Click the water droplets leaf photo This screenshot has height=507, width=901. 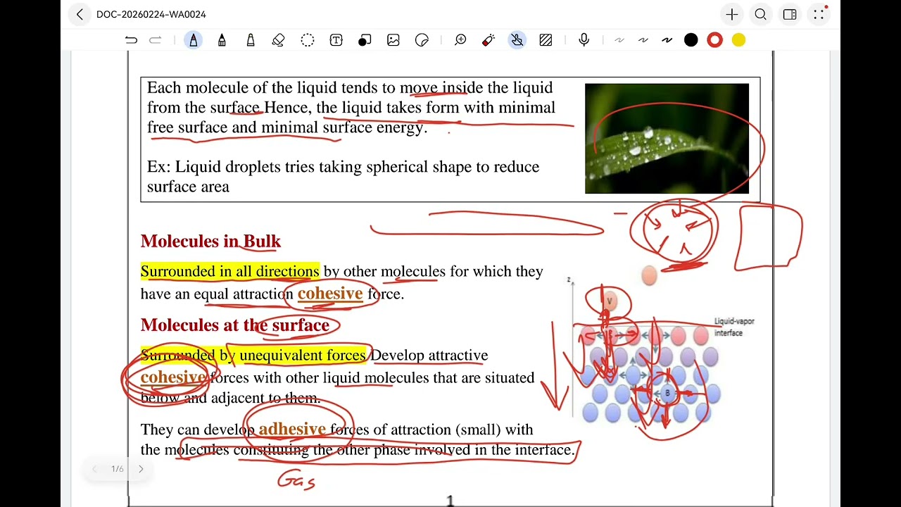[667, 139]
